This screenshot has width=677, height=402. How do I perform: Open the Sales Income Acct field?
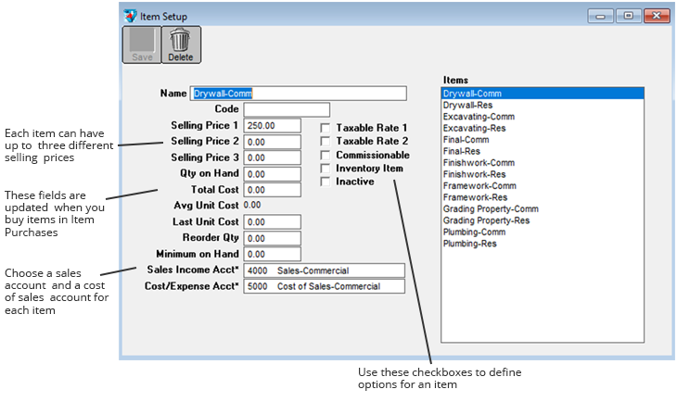tap(324, 270)
